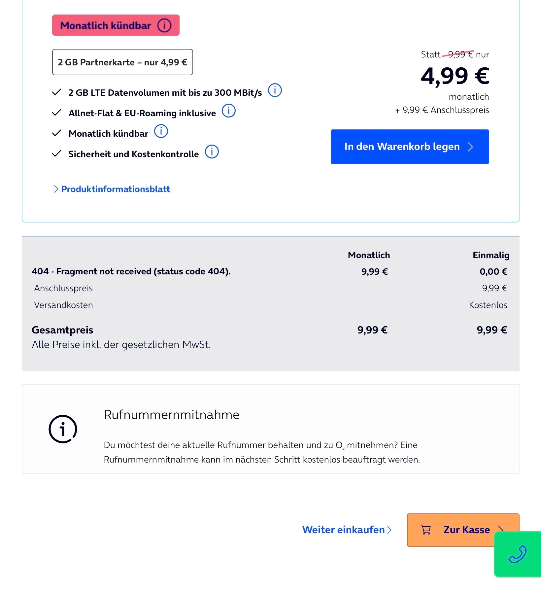
Task: Open info icon on Monatlich kündbar badge
Action: click(164, 25)
